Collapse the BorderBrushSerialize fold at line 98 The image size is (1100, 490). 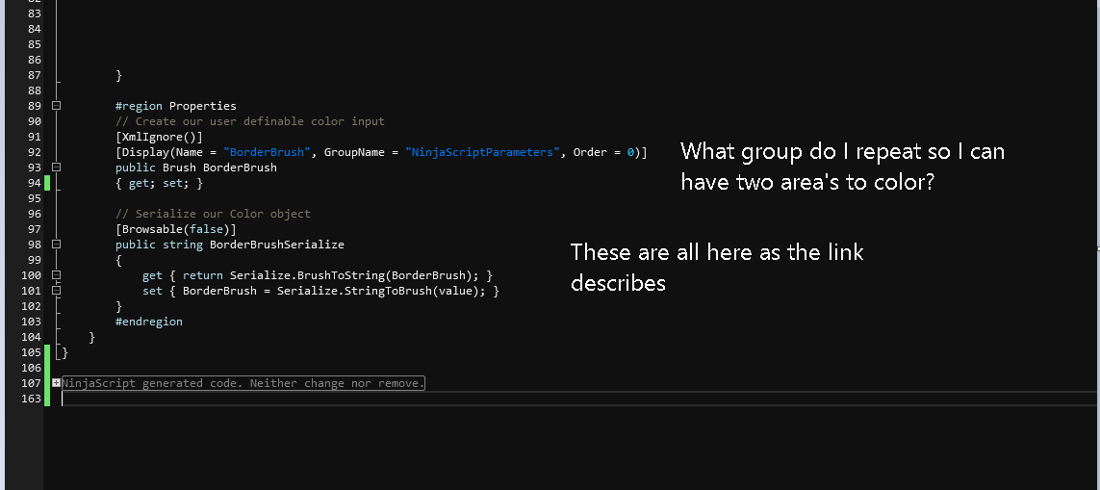pos(57,245)
